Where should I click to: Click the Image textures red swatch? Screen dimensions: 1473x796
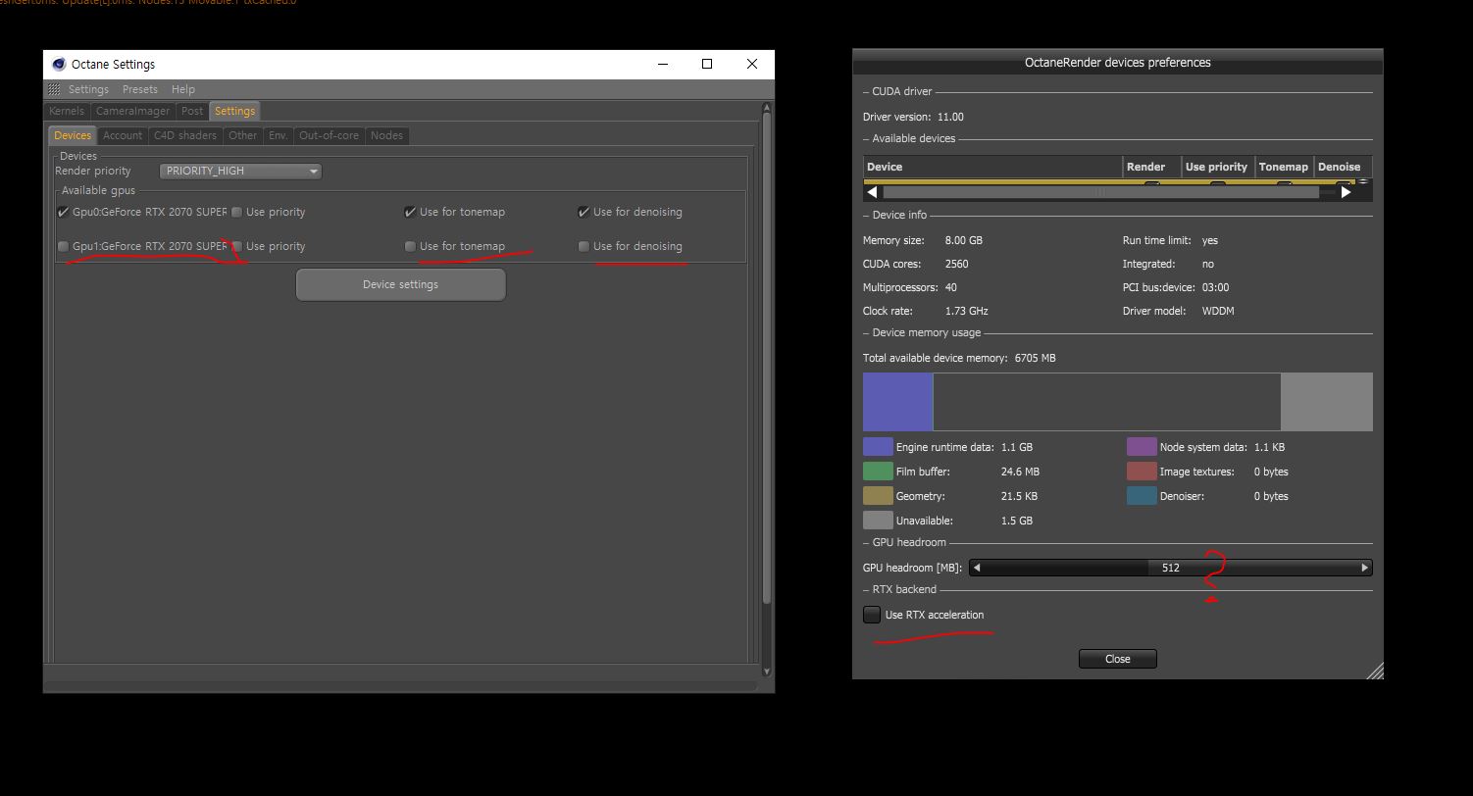[1142, 472]
